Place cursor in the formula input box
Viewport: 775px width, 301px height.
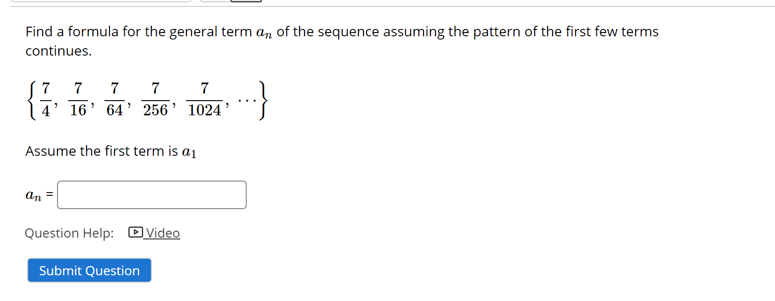point(152,195)
